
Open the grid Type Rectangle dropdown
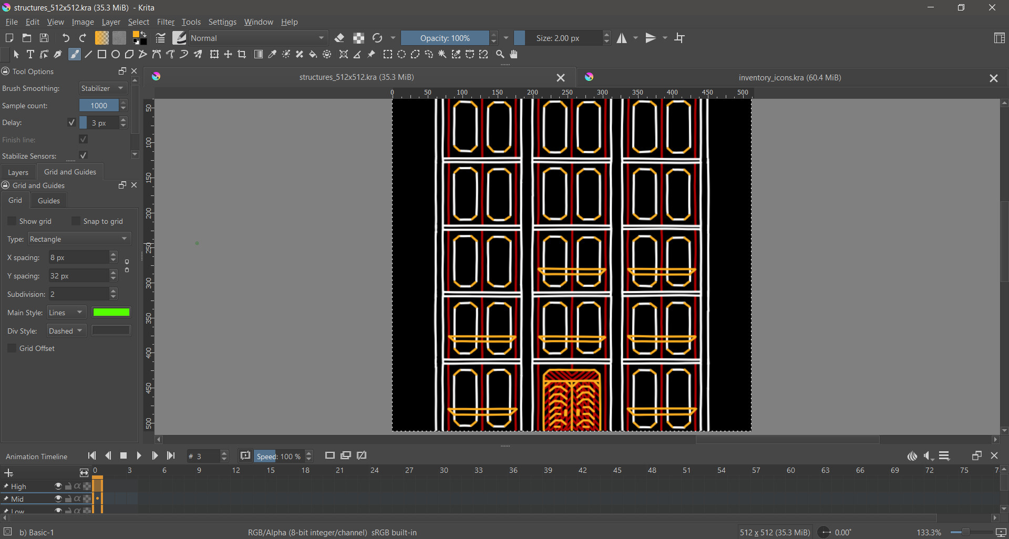[x=79, y=239]
